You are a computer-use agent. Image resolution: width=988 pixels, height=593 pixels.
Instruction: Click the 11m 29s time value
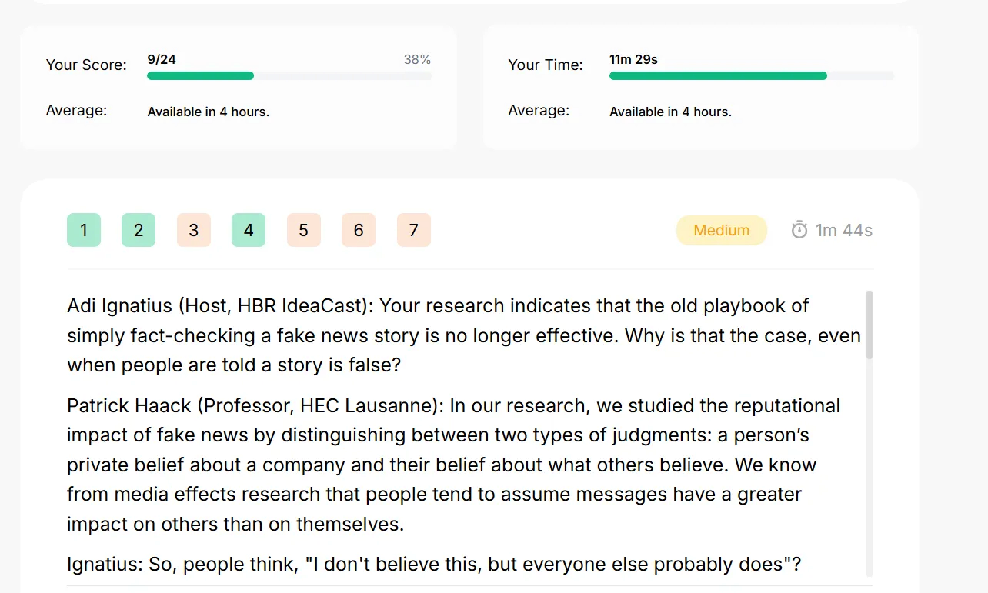tap(633, 59)
